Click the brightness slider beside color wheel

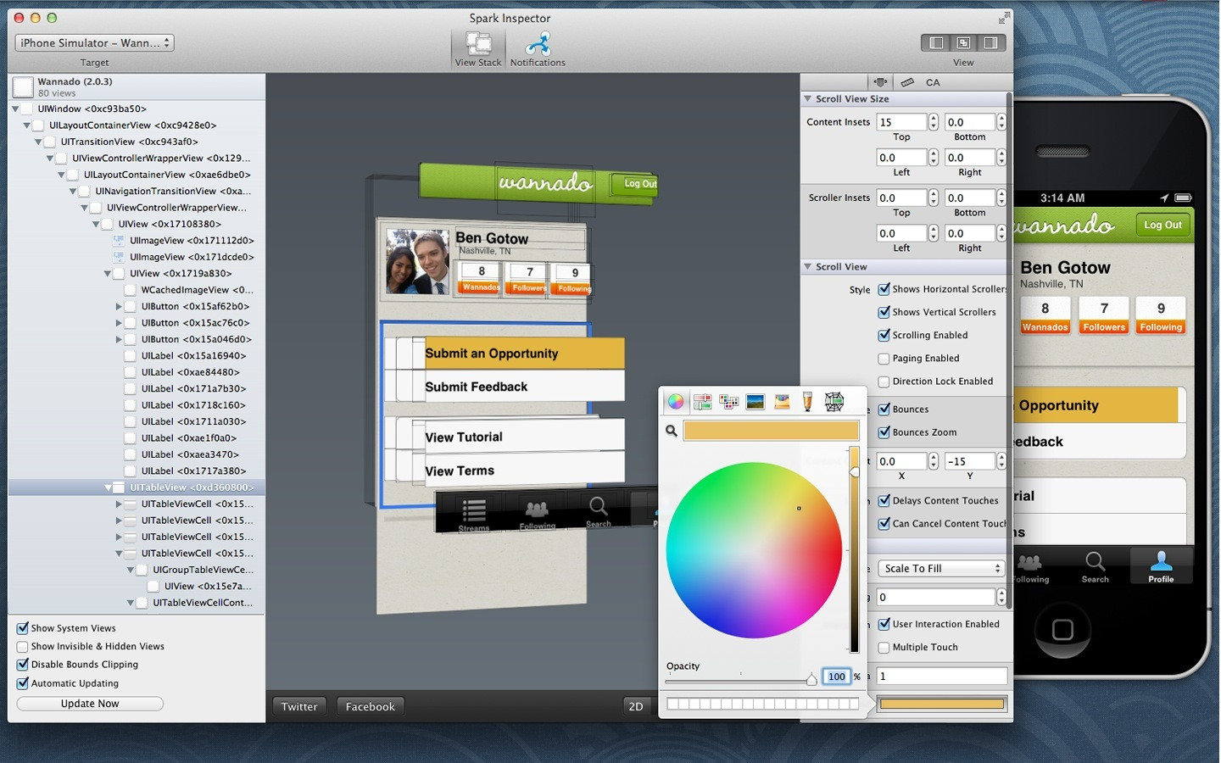click(x=855, y=549)
